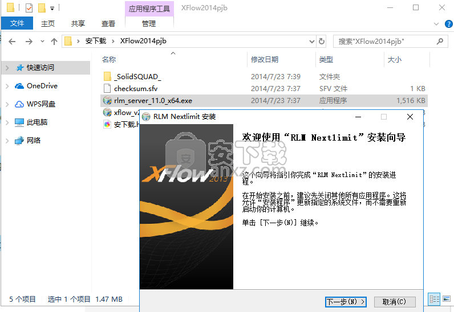Select WPS网盘 in navigation pane
This screenshot has height=312, width=454.
point(41,104)
